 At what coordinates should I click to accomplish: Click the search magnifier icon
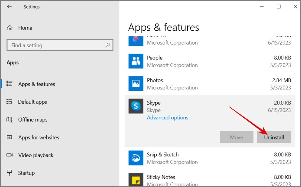pos(108,45)
